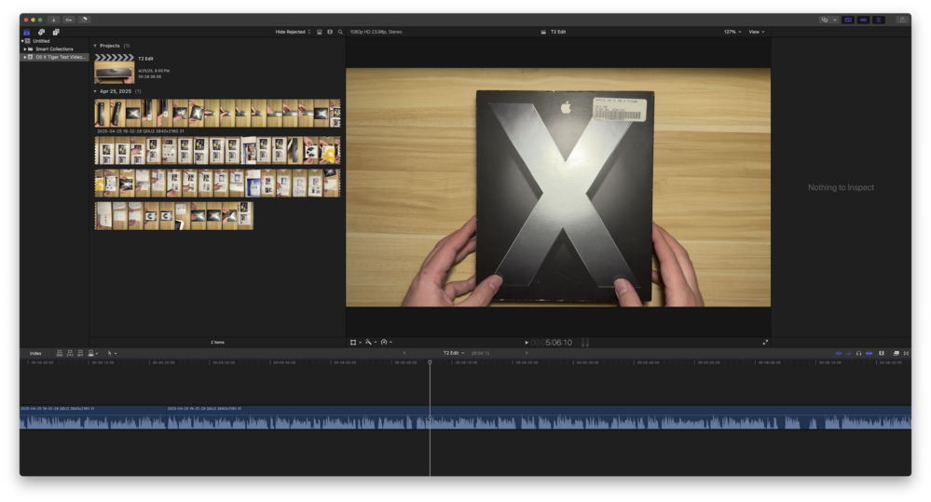Click Insert clip edit button

coord(70,354)
